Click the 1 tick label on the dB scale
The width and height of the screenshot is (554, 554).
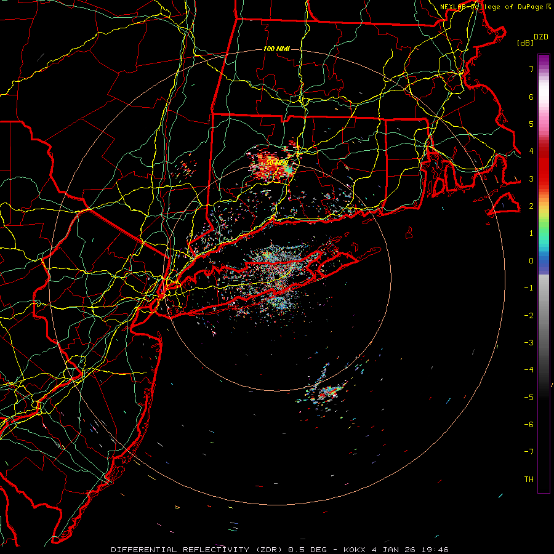tap(531, 233)
